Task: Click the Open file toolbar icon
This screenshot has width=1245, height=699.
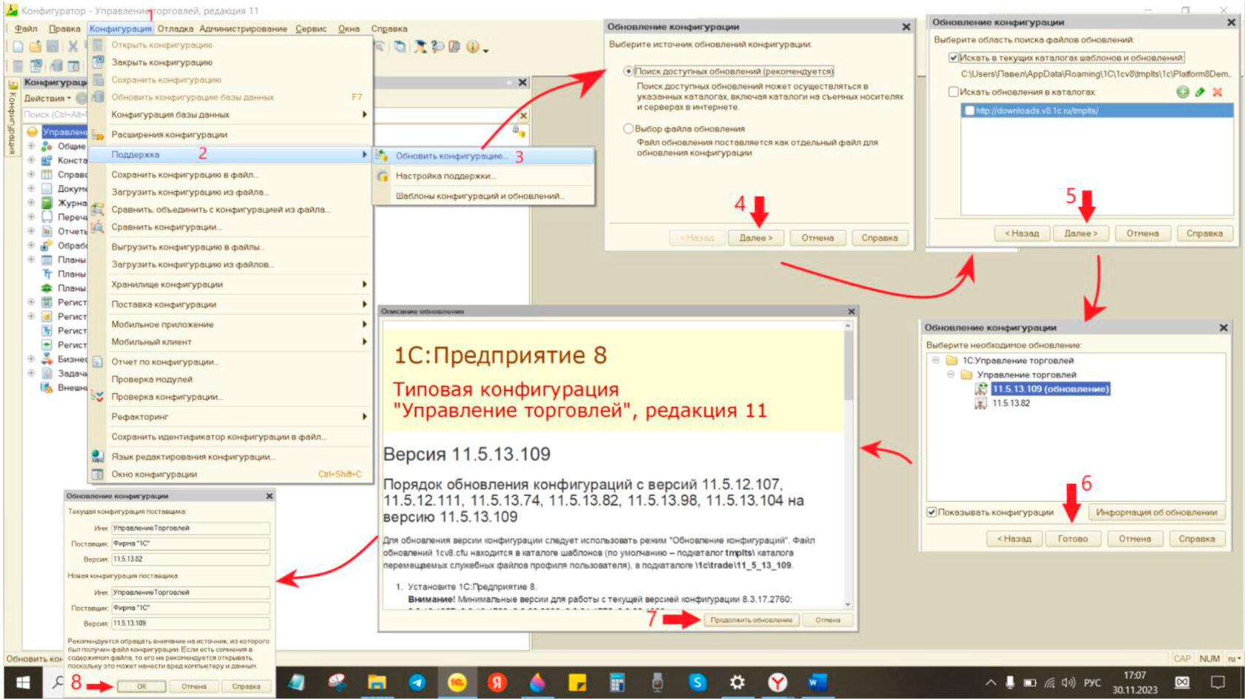Action: [x=36, y=46]
